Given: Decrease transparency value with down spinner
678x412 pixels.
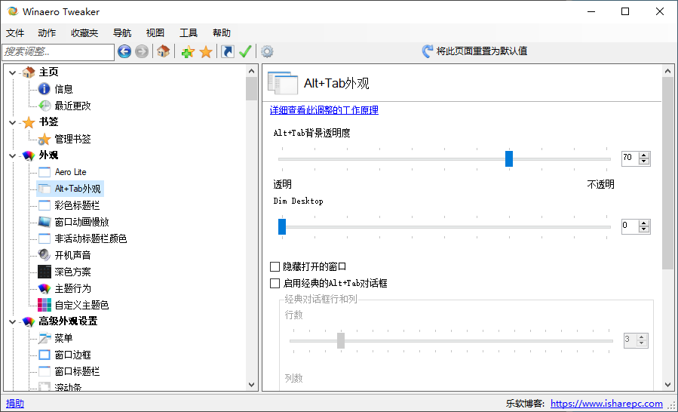Looking at the screenshot, I should pyautogui.click(x=644, y=161).
